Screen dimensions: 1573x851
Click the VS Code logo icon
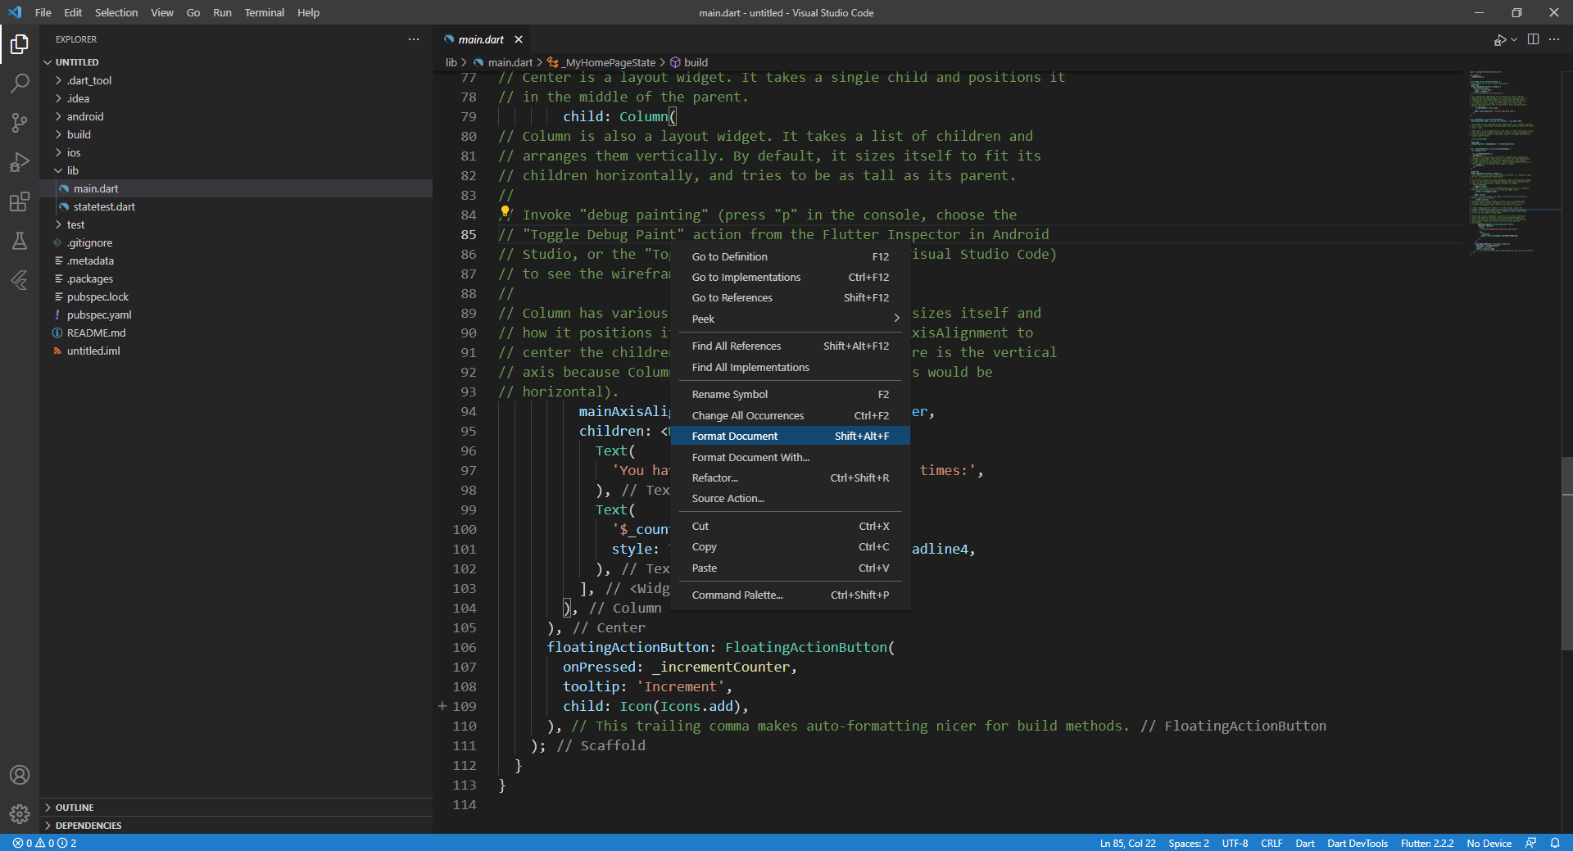click(15, 12)
